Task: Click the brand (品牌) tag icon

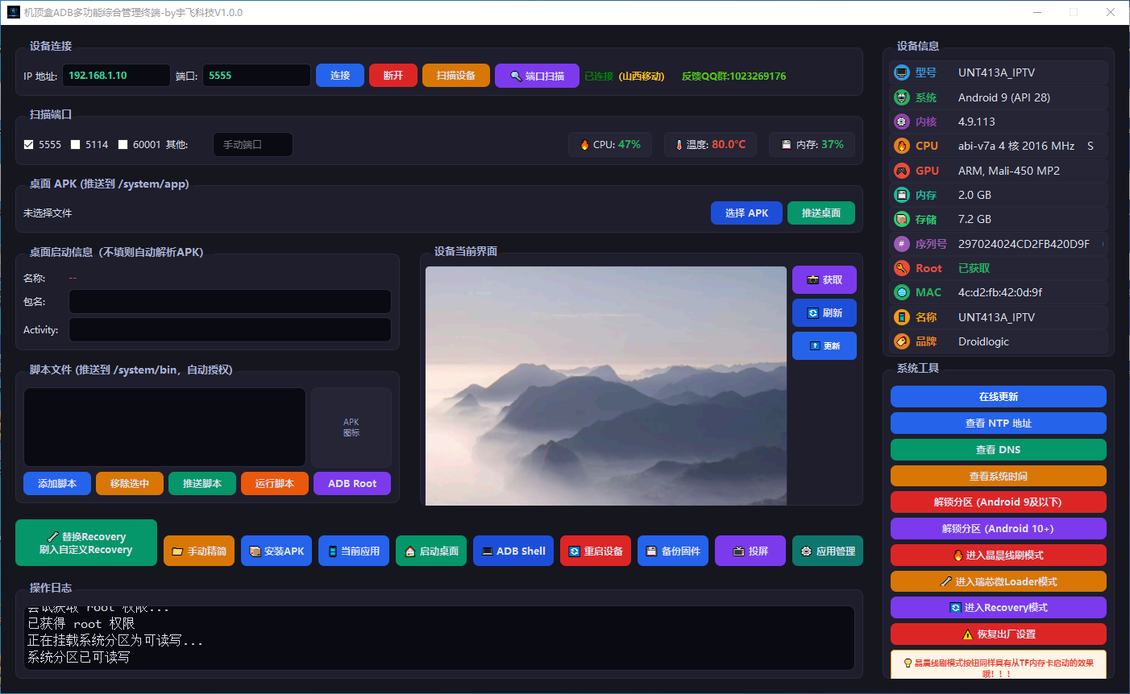Action: tap(902, 341)
